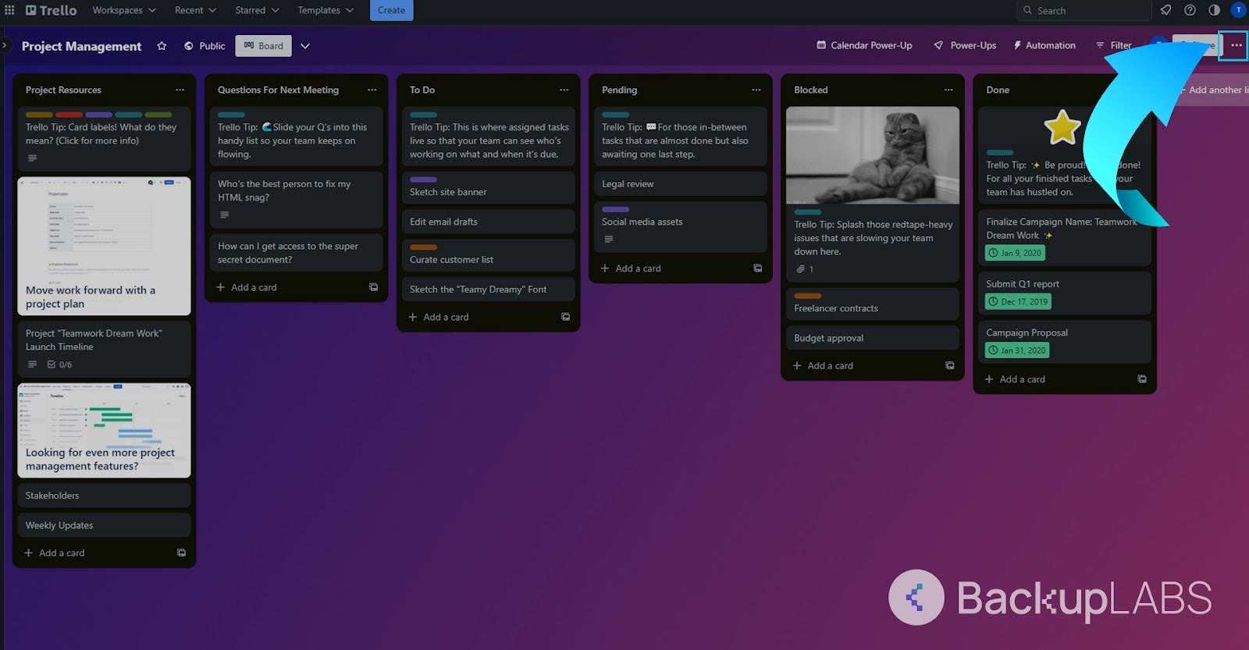Open the Power-Ups menu
Screen dimensions: 1249x650
click(x=965, y=45)
